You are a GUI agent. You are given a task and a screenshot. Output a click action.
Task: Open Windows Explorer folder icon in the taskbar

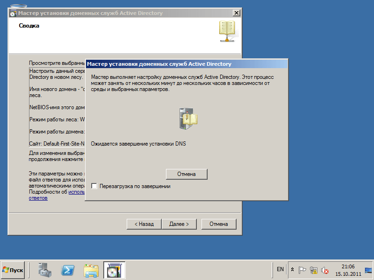tap(91, 271)
